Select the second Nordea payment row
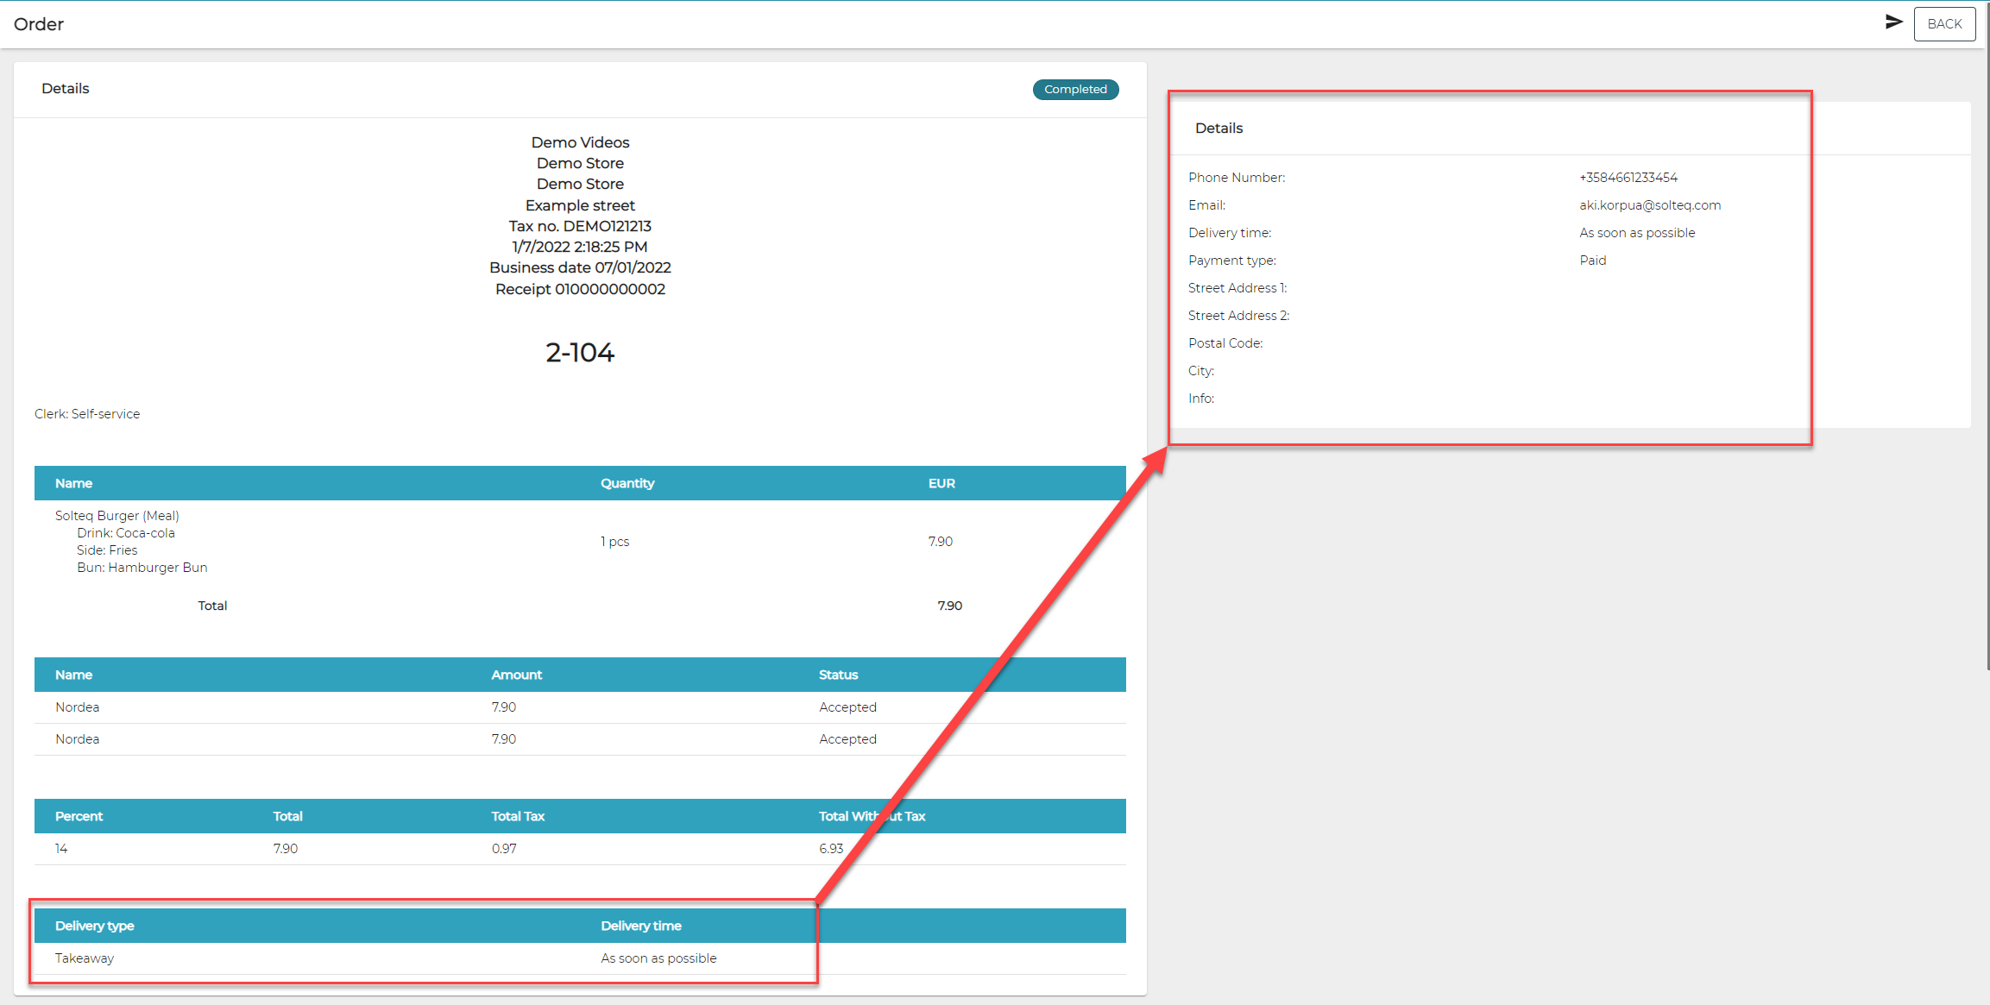Viewport: 1990px width, 1005px height. coord(78,739)
